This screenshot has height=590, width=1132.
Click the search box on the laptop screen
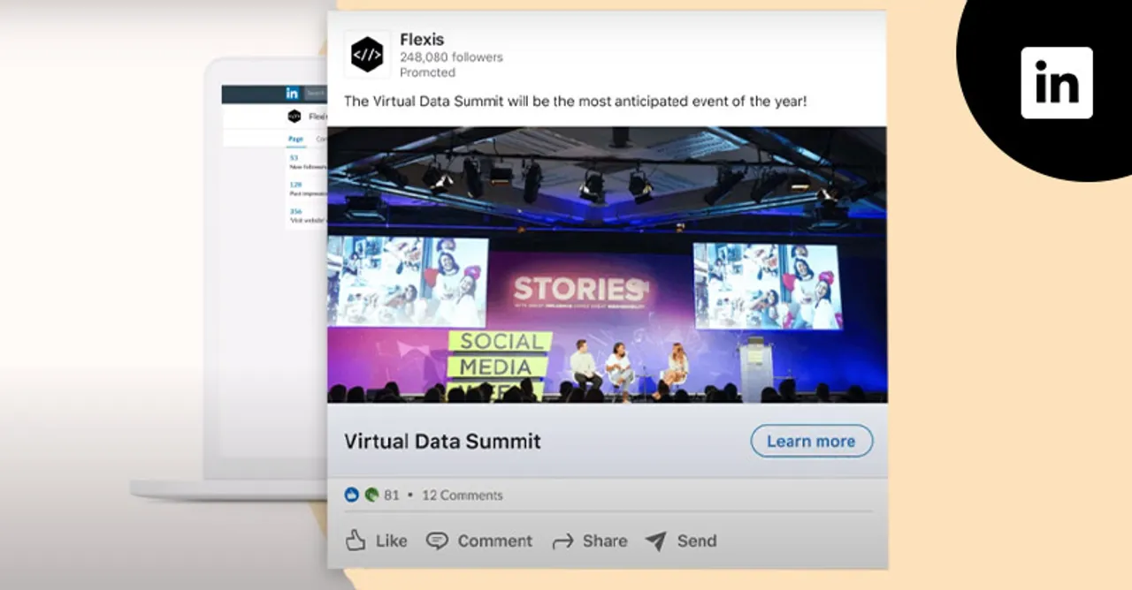[316, 94]
